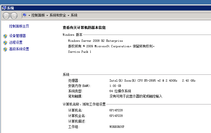Click system type value 64 位操作系统
Viewport: 211px width, 133px height.
coord(120,91)
